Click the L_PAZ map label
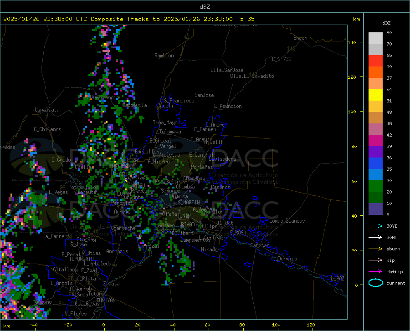This screenshot has height=331, width=410. coord(338,279)
